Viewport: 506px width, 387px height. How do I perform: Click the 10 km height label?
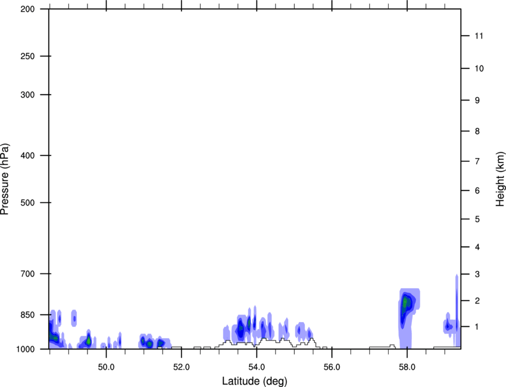(x=479, y=68)
